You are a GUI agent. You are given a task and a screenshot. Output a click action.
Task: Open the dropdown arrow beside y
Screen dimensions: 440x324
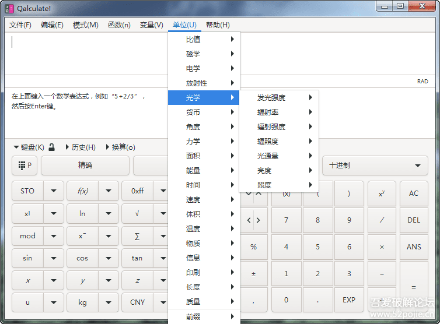tap(109, 280)
